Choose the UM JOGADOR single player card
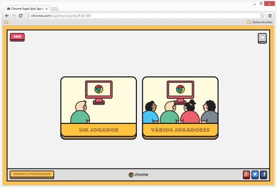The width and height of the screenshot is (277, 188). click(x=98, y=108)
